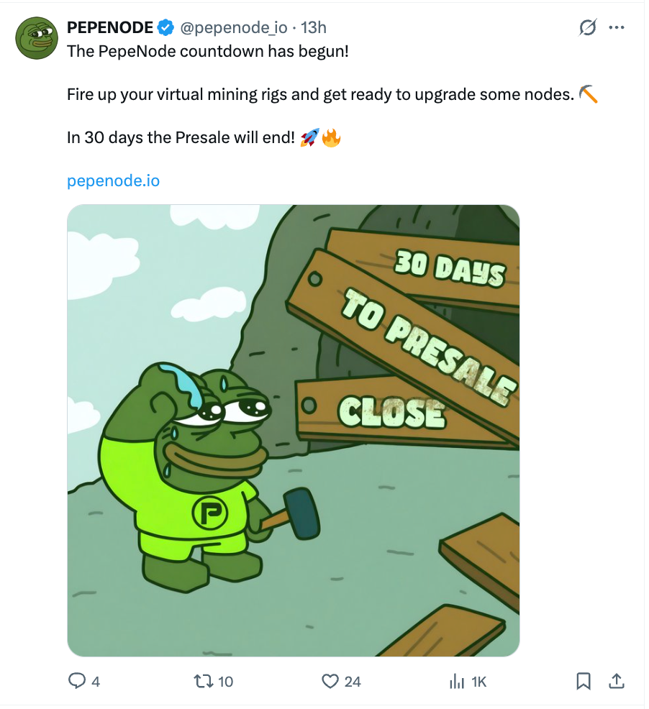Open the pepenode.io link

click(x=113, y=180)
